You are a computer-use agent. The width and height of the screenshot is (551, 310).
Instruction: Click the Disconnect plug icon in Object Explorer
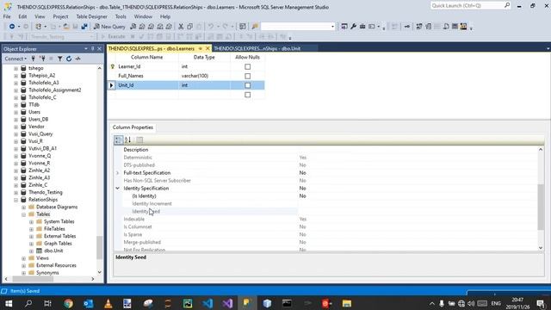pos(42,59)
